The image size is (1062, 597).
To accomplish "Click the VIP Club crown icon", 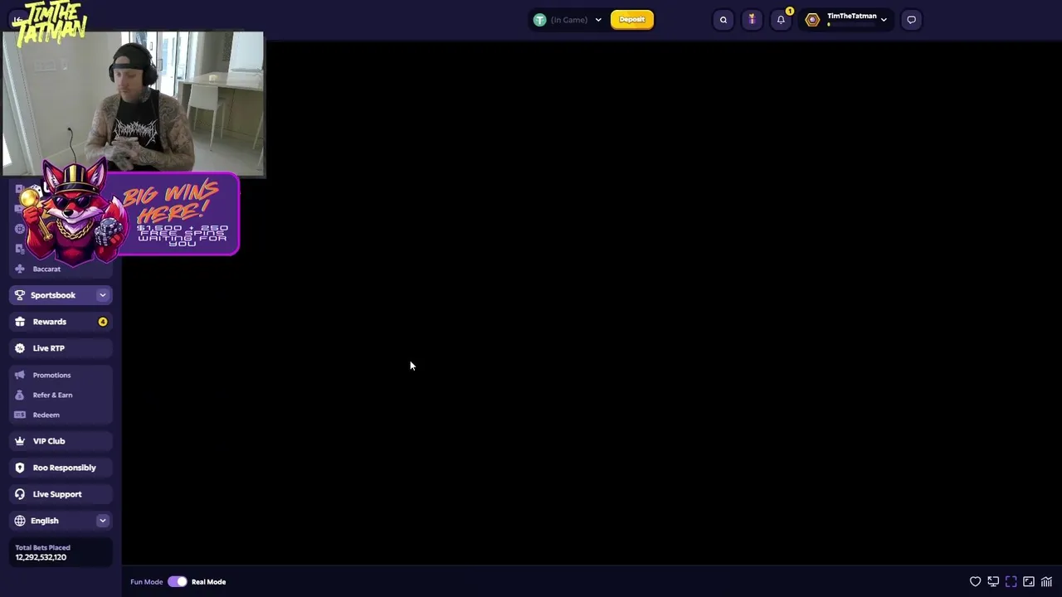I will (x=20, y=441).
